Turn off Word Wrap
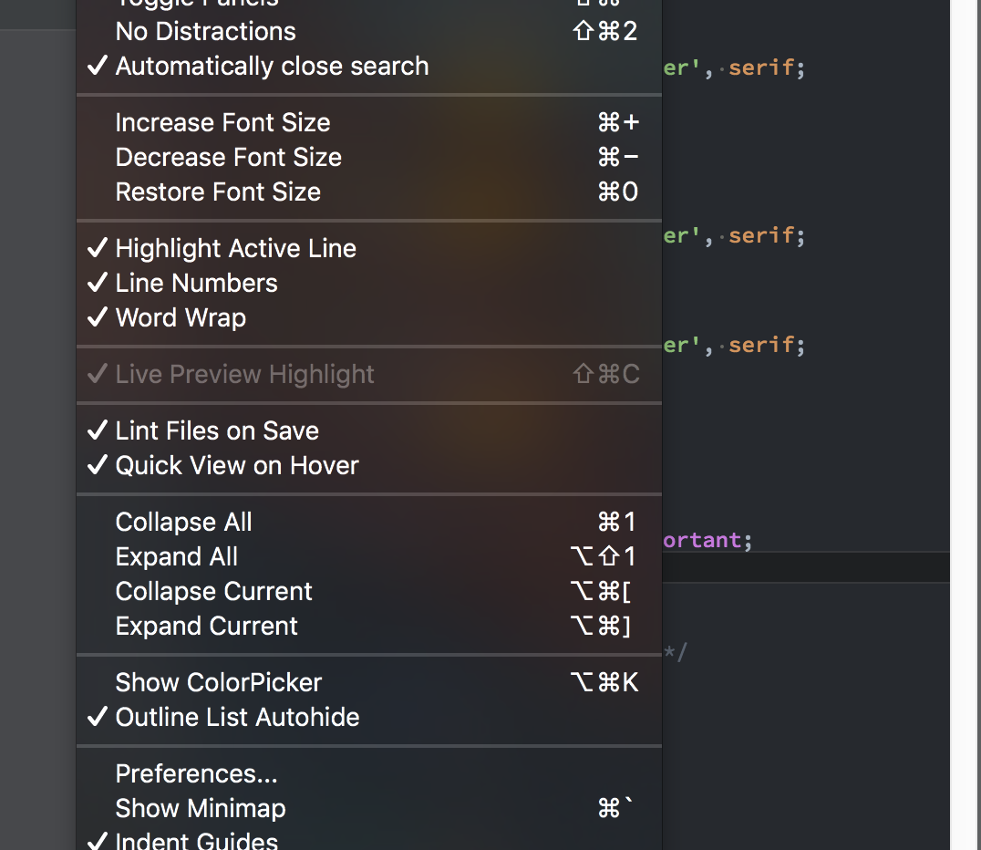The image size is (981, 850). tap(180, 317)
